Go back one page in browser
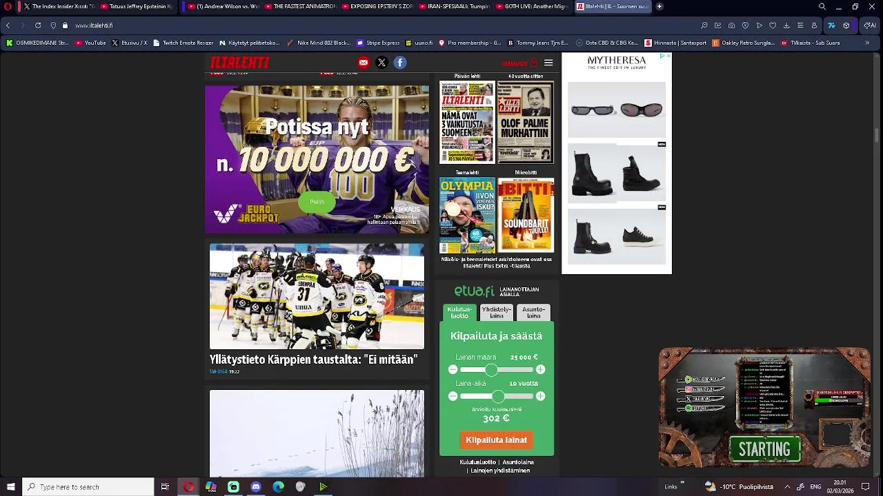The width and height of the screenshot is (883, 496). [x=8, y=25]
